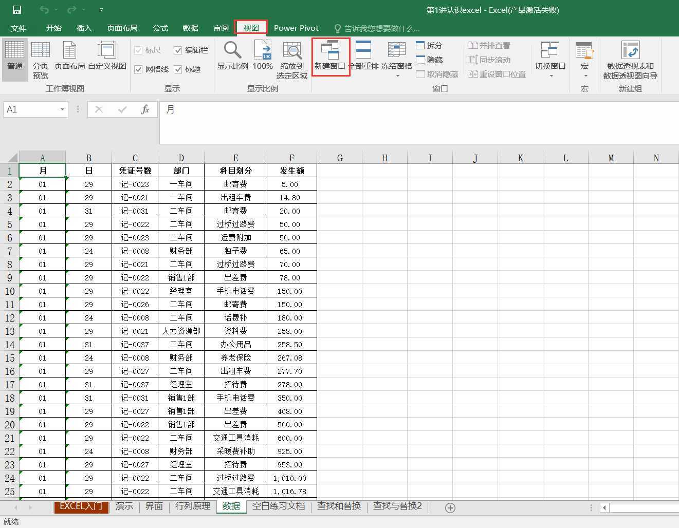Screen dimensions: 679x528
Task: Click the formula bar confirm check icon
Action: click(122, 109)
